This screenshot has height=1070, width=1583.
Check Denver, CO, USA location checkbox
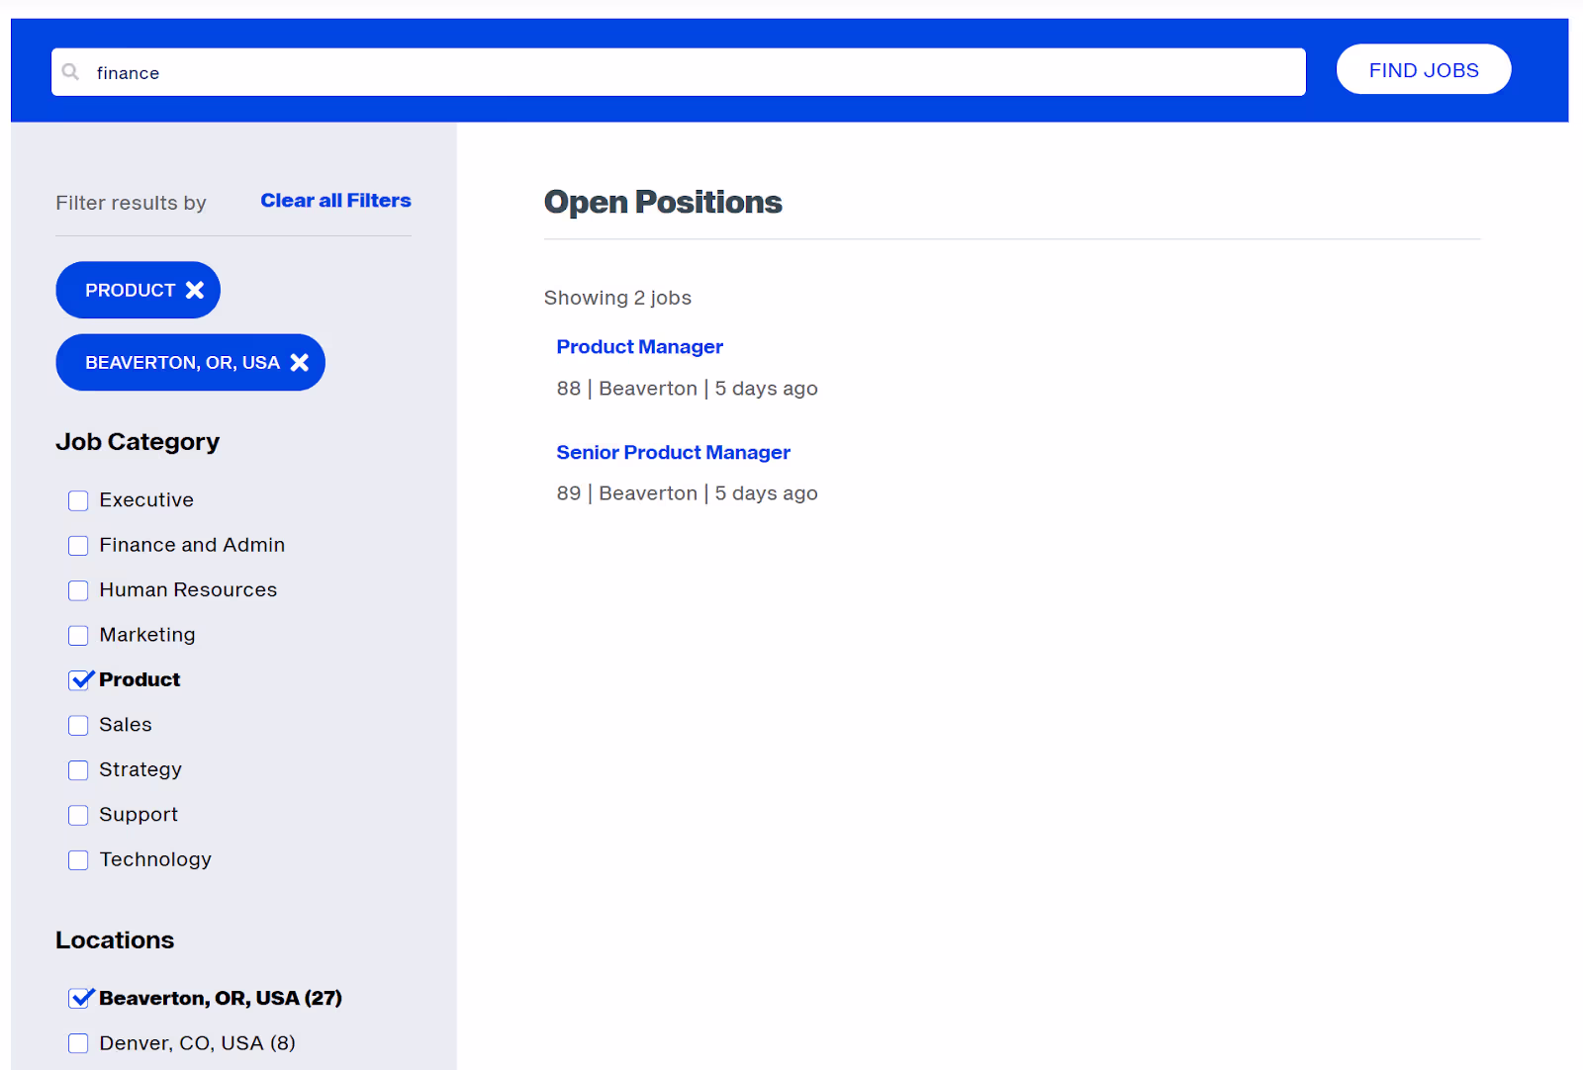tap(78, 1043)
